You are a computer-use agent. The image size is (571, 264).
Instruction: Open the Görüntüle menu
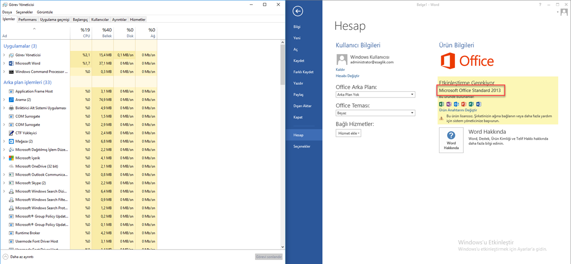pos(45,12)
